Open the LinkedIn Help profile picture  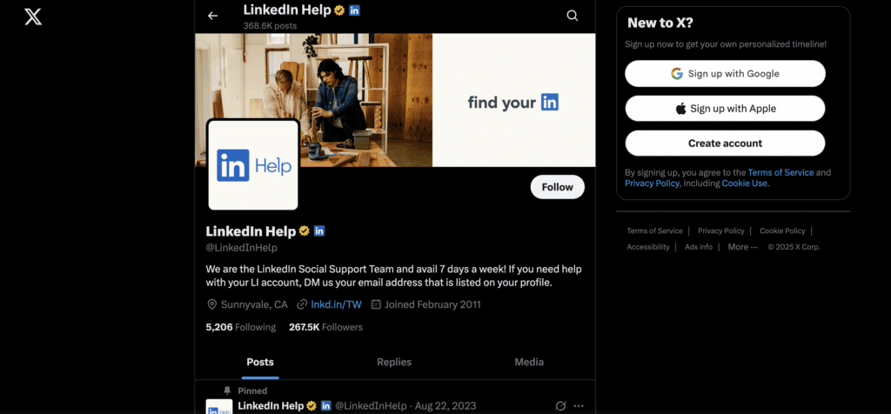(253, 164)
